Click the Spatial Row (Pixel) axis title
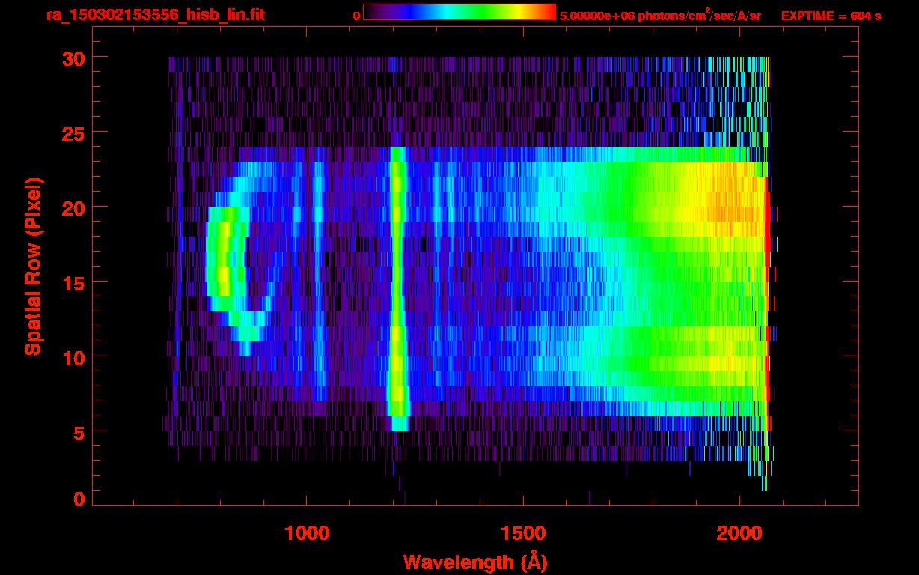The width and height of the screenshot is (919, 575). (x=32, y=267)
